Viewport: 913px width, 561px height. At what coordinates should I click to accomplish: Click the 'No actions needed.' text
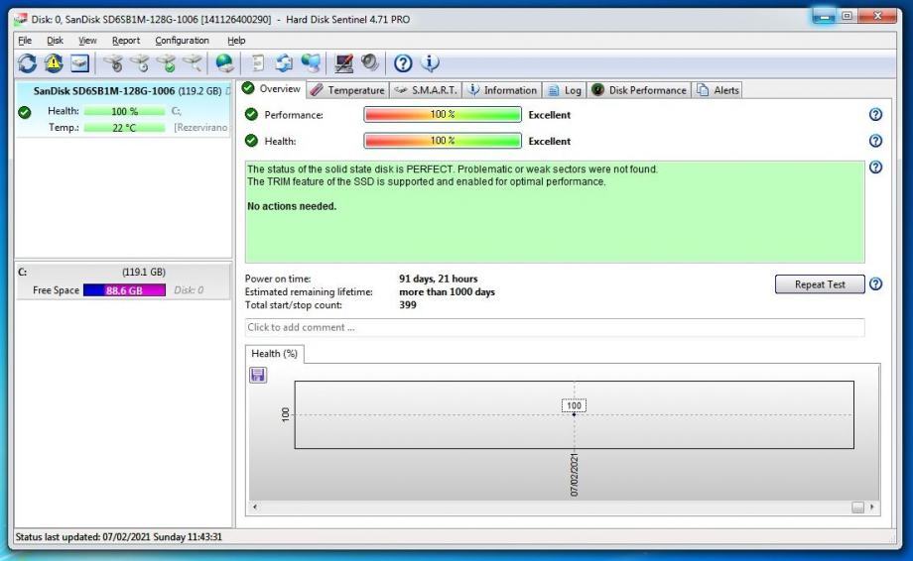click(x=292, y=206)
